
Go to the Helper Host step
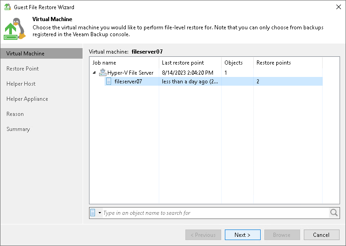pyautogui.click(x=21, y=84)
